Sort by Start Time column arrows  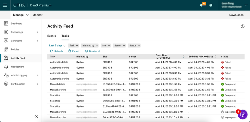pyautogui.click(x=184, y=57)
